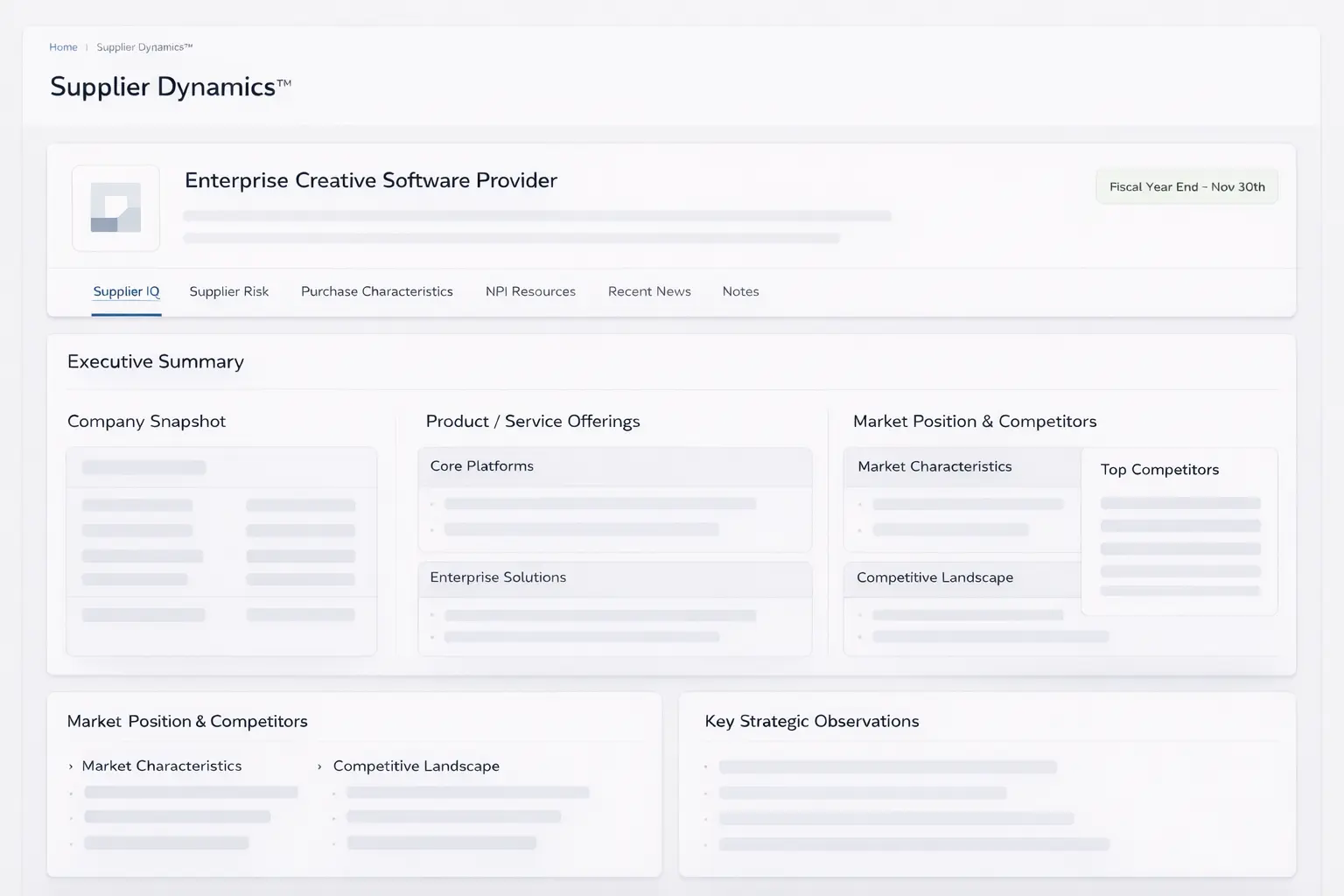Viewport: 1344px width, 896px height.
Task: Click the Home breadcrumb link
Action: pos(63,47)
